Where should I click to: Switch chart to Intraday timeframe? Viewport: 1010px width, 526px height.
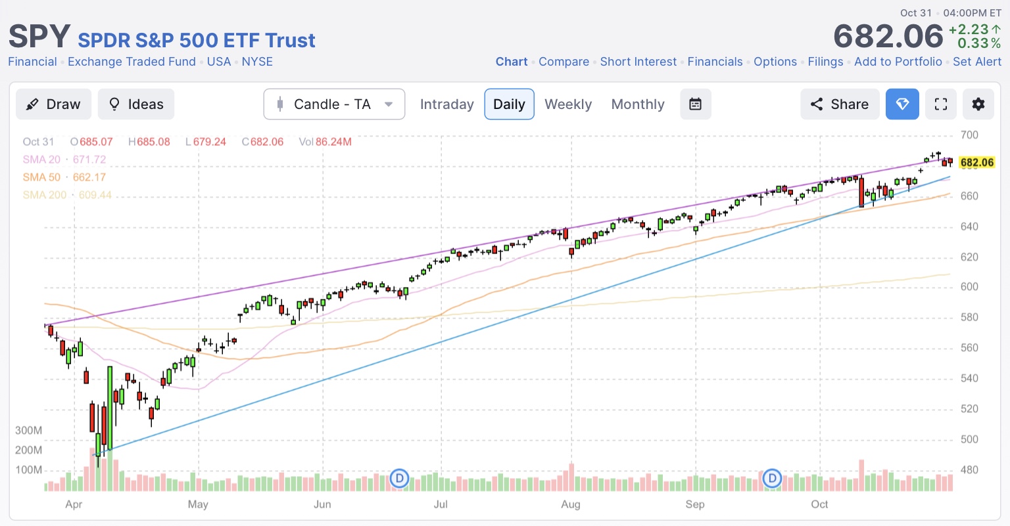446,104
